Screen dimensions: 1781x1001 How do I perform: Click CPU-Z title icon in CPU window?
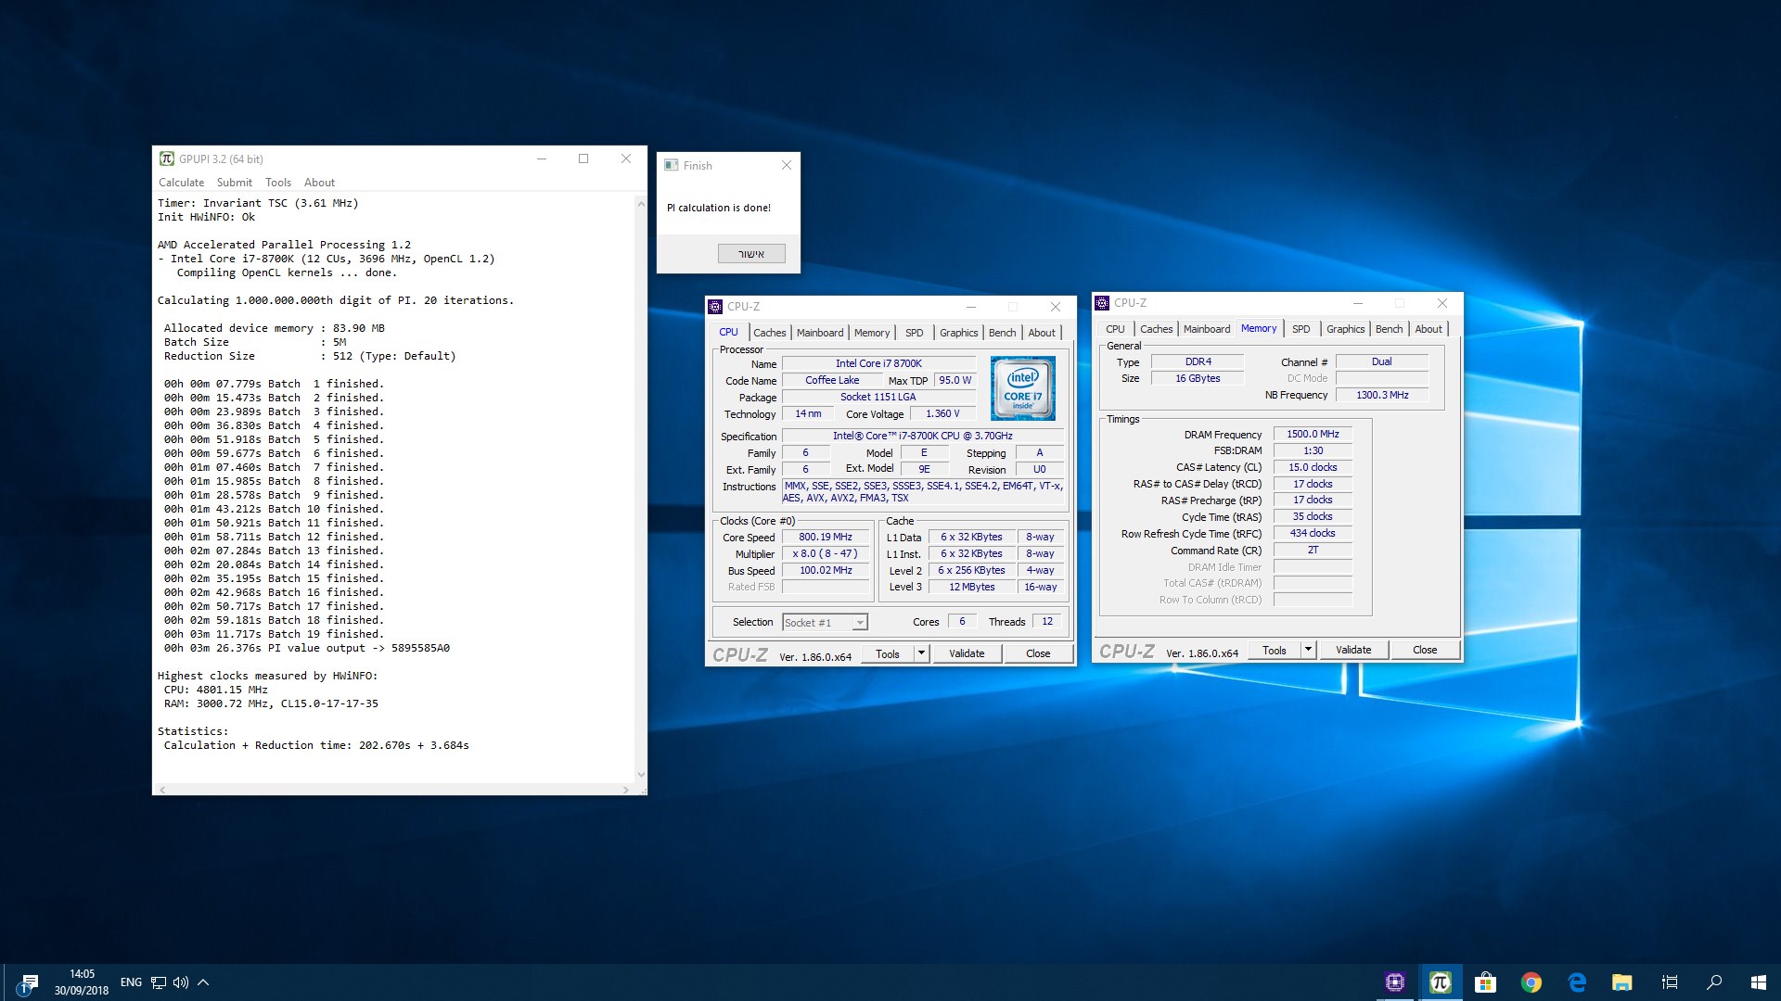click(x=715, y=306)
